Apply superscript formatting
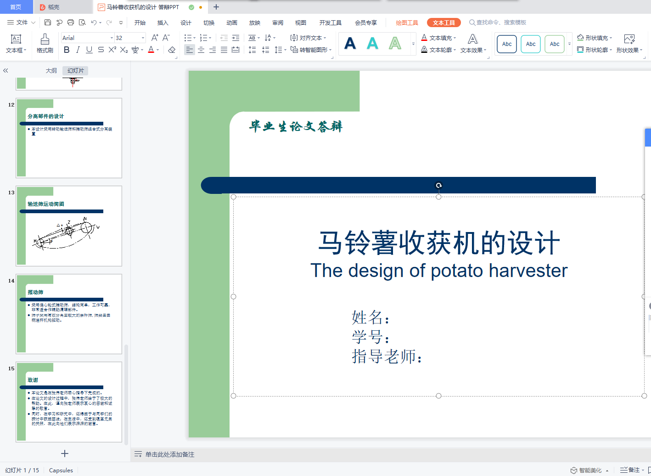 (x=112, y=50)
